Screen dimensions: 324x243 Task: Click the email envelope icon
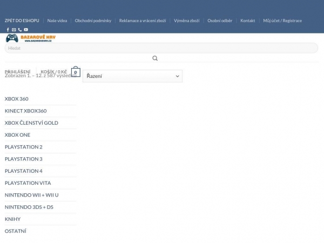(14, 30)
